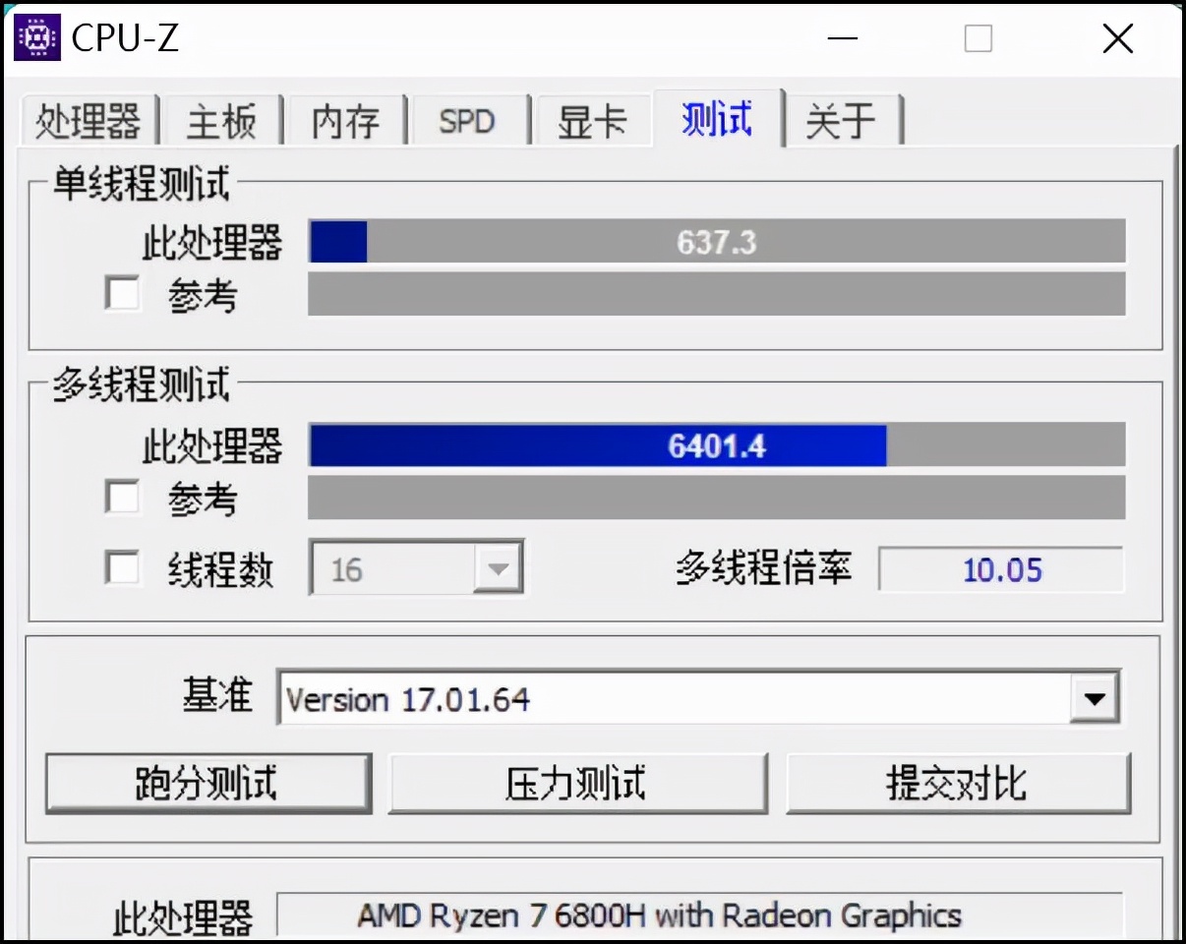Enable the 参考 checkbox in single-thread section

[x=122, y=293]
